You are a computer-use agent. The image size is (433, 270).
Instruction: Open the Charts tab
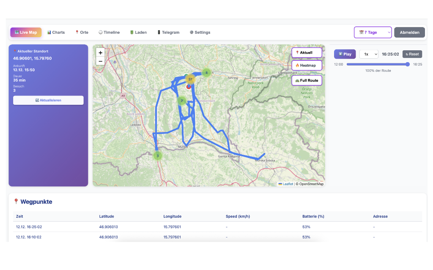tap(55, 32)
